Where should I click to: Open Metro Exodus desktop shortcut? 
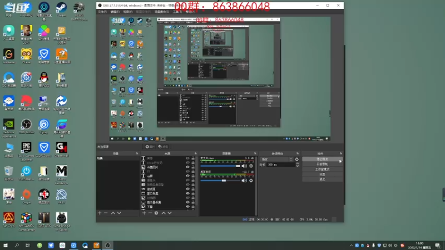click(61, 174)
